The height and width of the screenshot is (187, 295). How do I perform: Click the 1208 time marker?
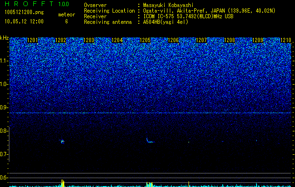pyautogui.click(x=229, y=40)
